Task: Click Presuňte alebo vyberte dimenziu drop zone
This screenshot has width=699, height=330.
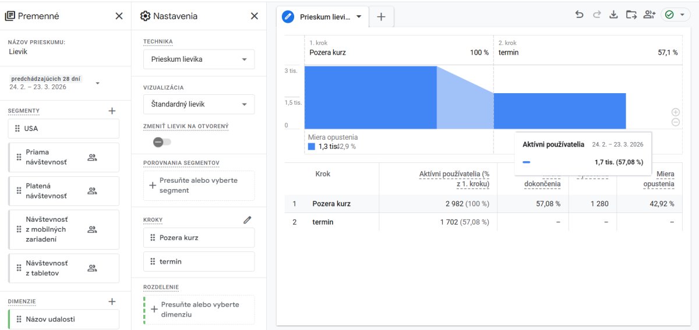Action: (x=199, y=310)
